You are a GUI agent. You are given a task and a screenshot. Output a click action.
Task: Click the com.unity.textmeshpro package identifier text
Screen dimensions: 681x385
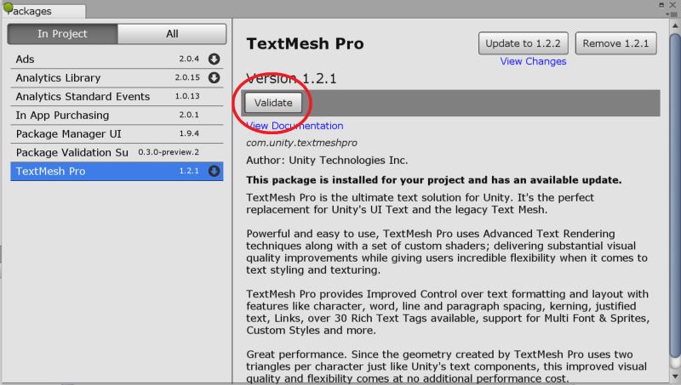tap(302, 143)
